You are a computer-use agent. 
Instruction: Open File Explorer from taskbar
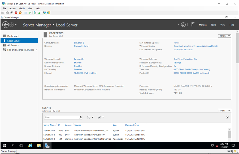click(39, 146)
